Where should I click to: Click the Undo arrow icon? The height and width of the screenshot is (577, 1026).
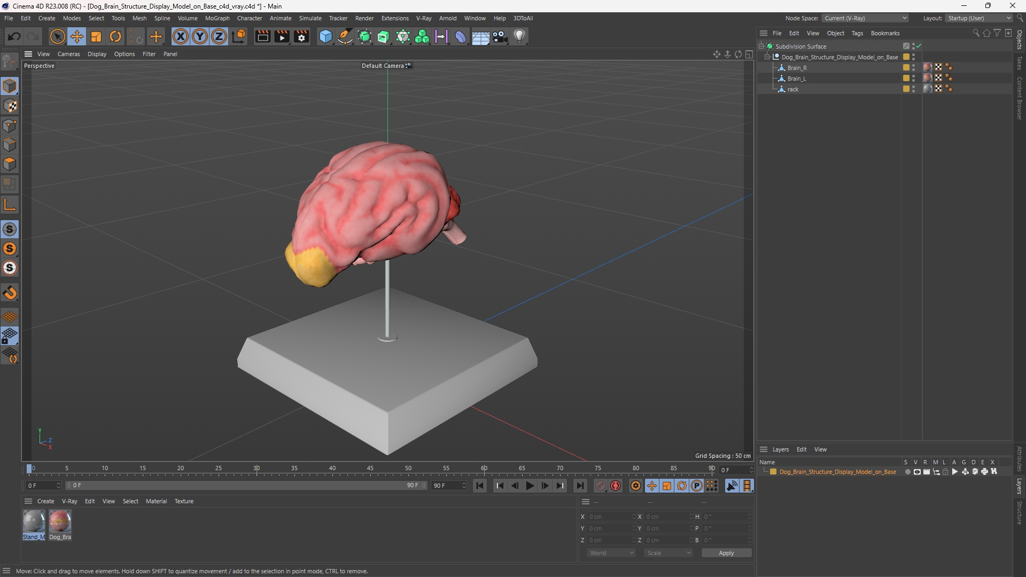click(x=14, y=36)
